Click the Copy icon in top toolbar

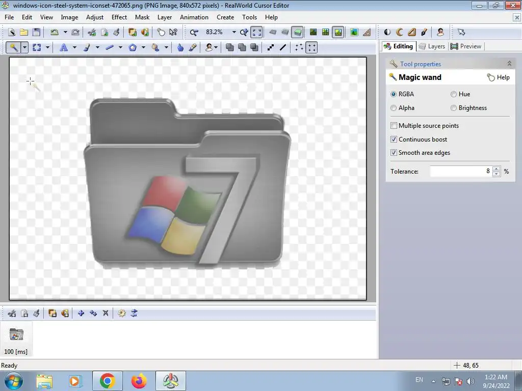point(104,32)
